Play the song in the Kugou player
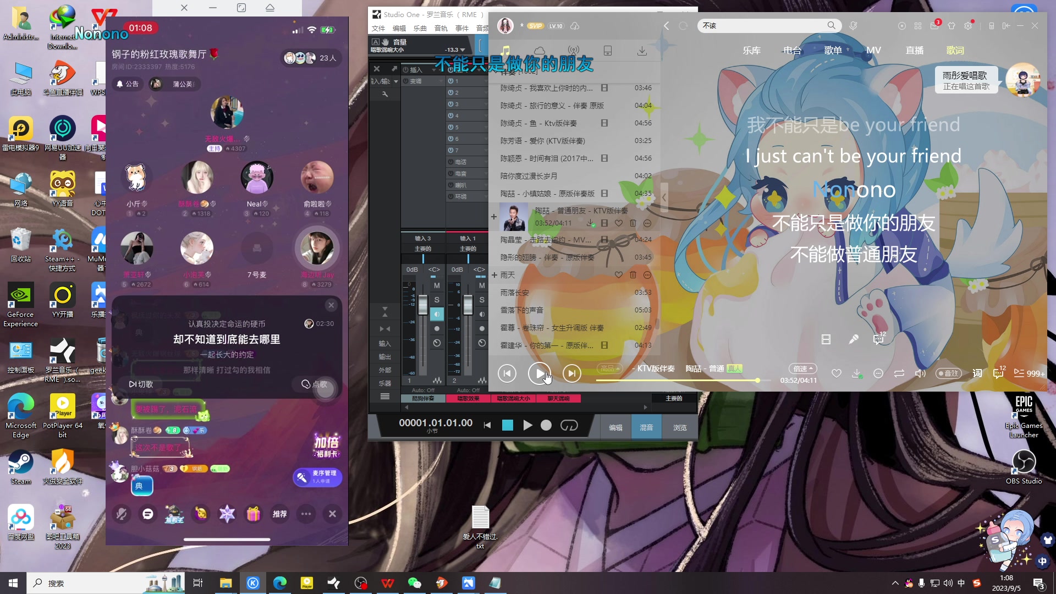The image size is (1056, 594). point(539,373)
